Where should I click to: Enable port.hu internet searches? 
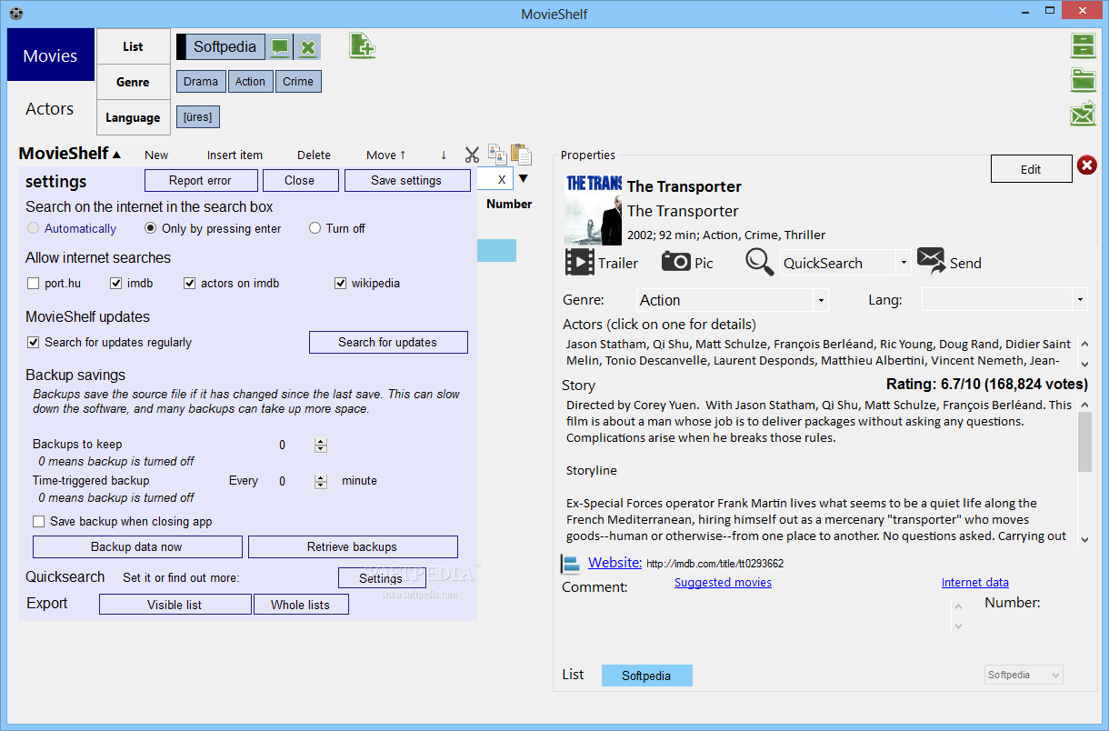coord(34,284)
